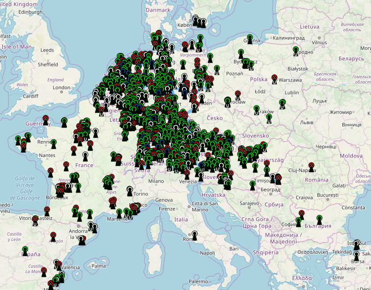Viewport: 371px width, 290px height.
Task: Select the green U marker near Гродно
Action: click(x=296, y=51)
